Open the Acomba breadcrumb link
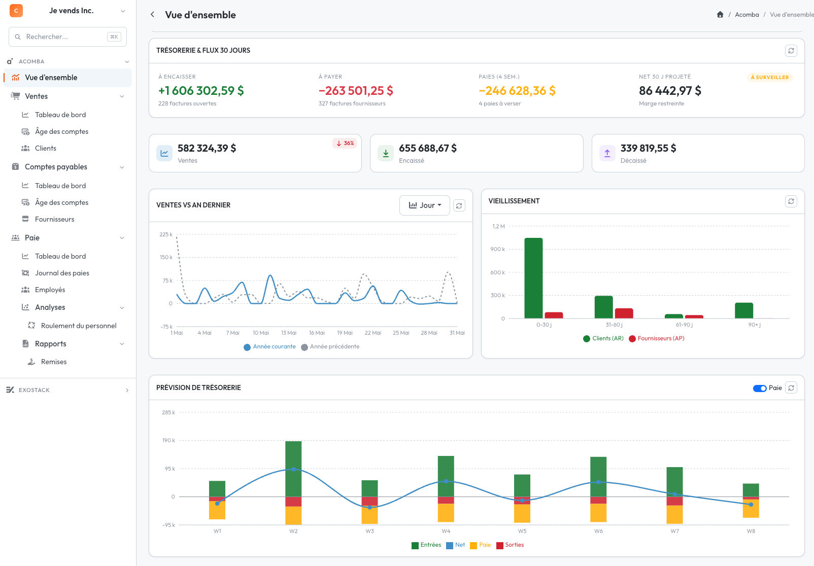Image resolution: width=814 pixels, height=566 pixels. [747, 15]
